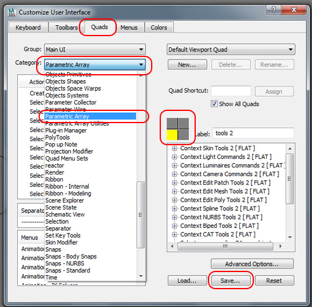Choose PolyTools in the category list
This screenshot has width=312, height=307.
pyautogui.click(x=58, y=137)
